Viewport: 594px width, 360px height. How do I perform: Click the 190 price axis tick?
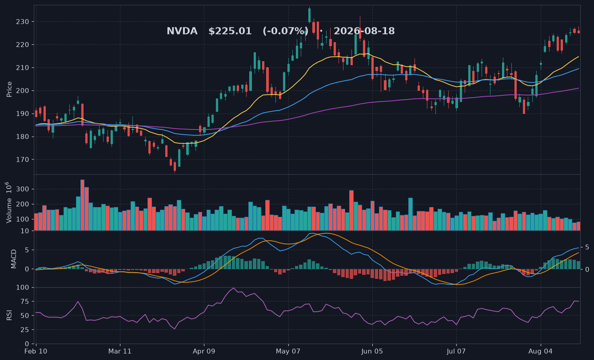point(23,113)
